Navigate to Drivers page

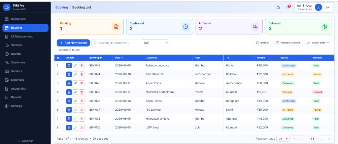(x=25, y=54)
